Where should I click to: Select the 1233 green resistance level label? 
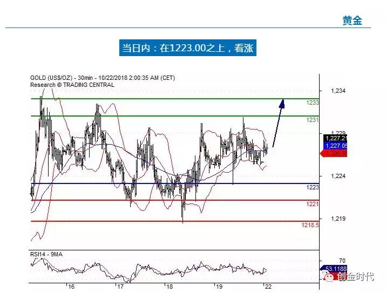(x=313, y=103)
